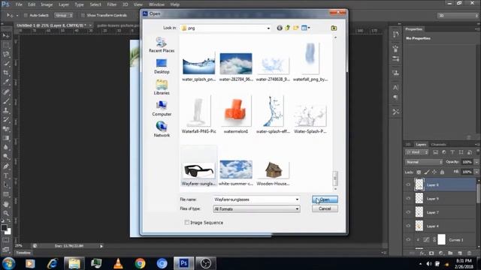Open layer Kind filter dropdown
The width and height of the screenshot is (481, 270).
click(416, 152)
